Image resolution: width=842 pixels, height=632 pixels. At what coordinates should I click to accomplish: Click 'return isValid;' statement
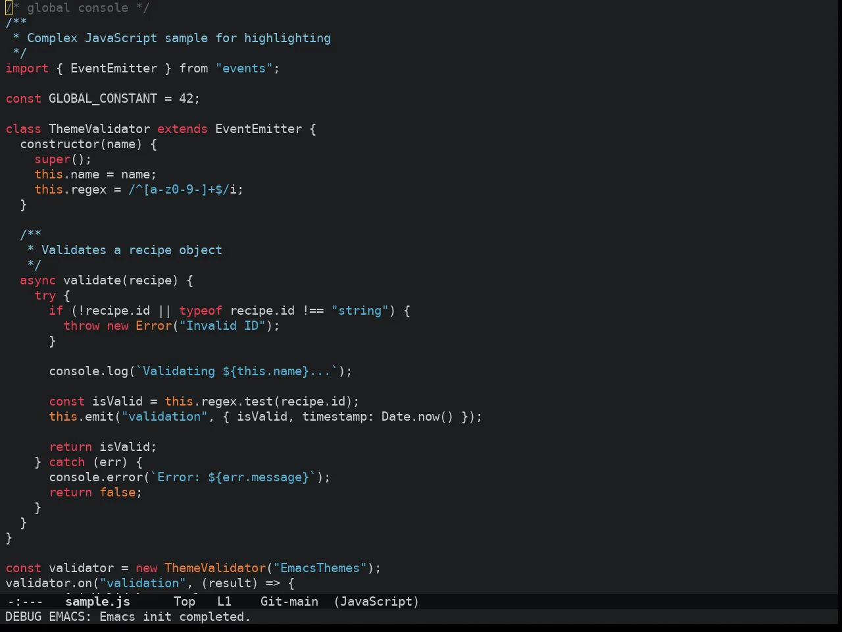click(103, 447)
